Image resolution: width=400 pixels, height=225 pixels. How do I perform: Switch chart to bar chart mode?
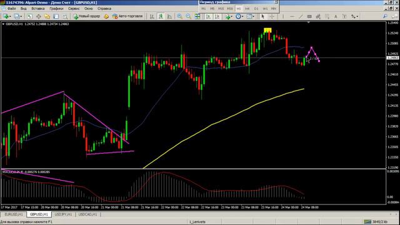pyautogui.click(x=152, y=16)
